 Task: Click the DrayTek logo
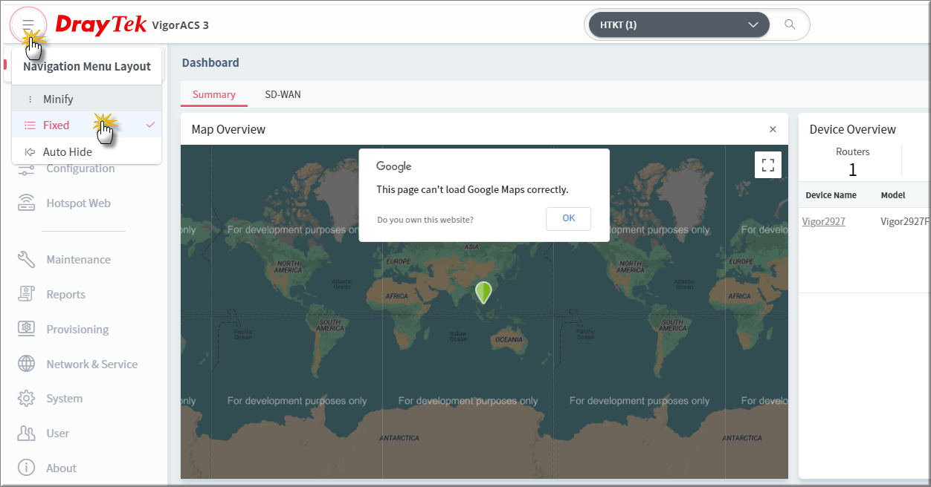pyautogui.click(x=101, y=24)
